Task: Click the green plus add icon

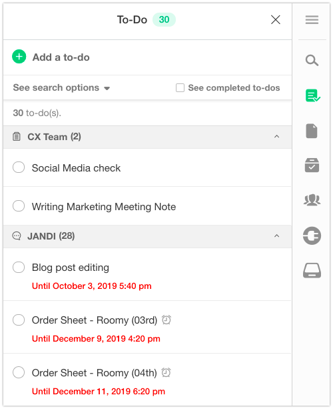Action: [x=19, y=56]
